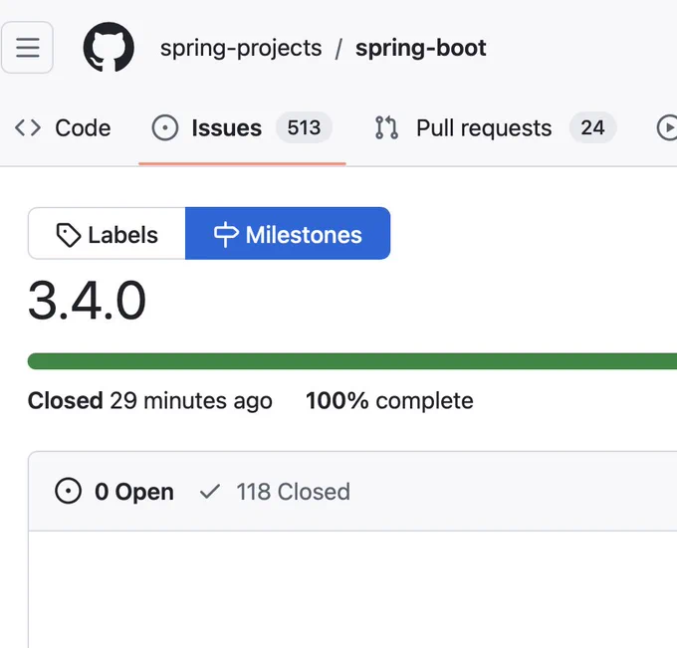Click the checkmark icon beside 118 Closed

click(x=210, y=492)
